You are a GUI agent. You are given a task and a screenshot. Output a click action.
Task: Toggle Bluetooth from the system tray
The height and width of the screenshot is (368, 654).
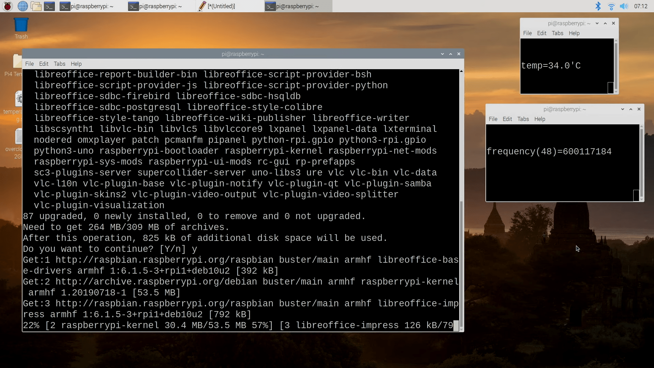(598, 6)
